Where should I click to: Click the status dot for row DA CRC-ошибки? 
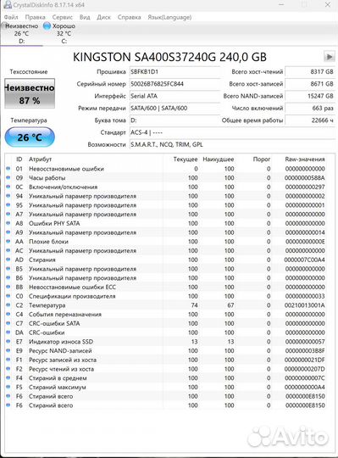8,332
